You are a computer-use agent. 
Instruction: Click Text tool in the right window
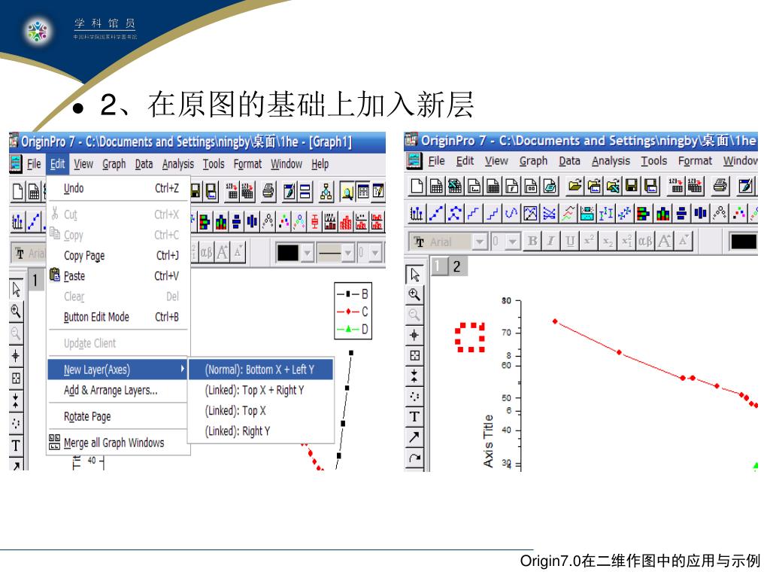pos(415,417)
